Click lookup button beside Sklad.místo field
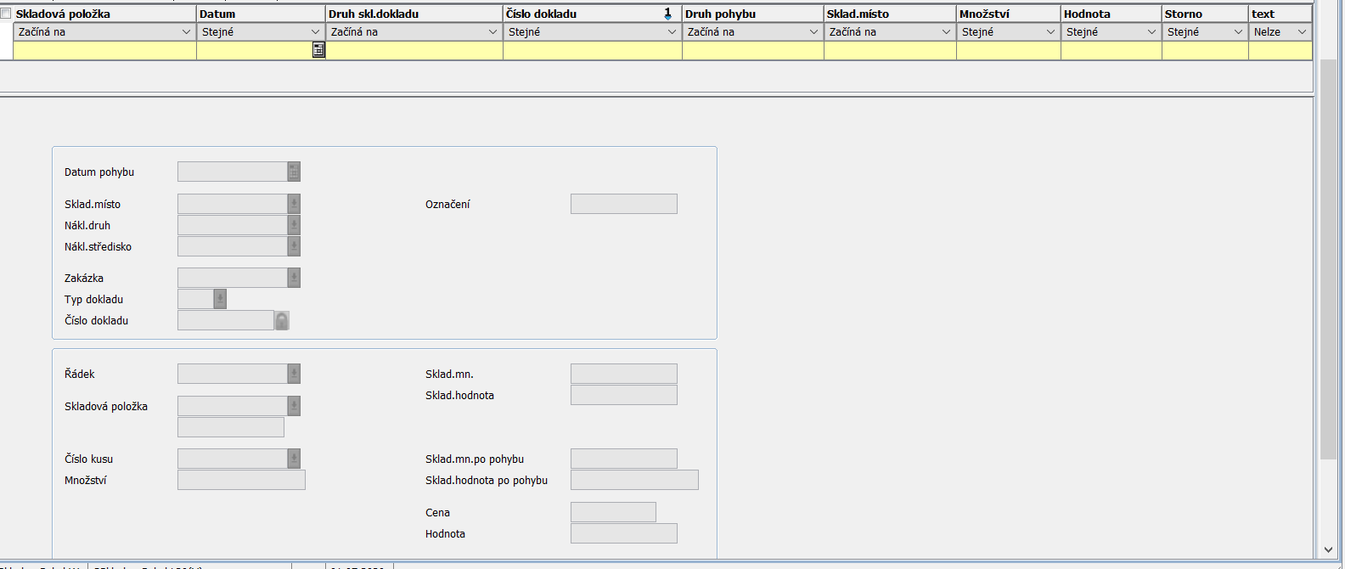The width and height of the screenshot is (1345, 569). click(294, 205)
